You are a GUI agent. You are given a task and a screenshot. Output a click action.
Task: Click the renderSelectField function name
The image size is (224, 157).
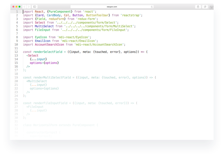click(x=48, y=52)
